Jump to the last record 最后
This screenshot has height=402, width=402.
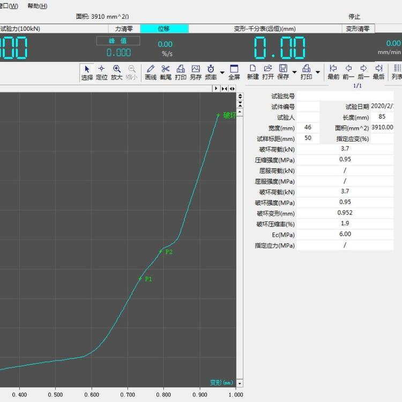point(378,72)
